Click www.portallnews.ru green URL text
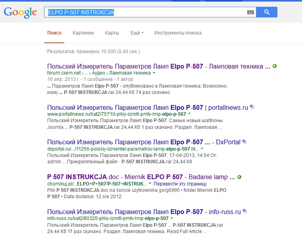This screenshot has width=302, height=239. (x=117, y=114)
